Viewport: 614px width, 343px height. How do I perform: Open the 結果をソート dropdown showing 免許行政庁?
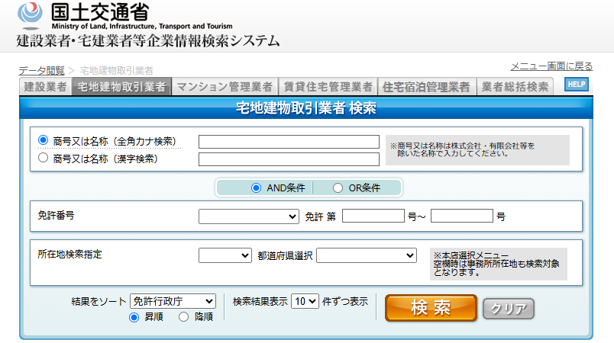click(173, 301)
